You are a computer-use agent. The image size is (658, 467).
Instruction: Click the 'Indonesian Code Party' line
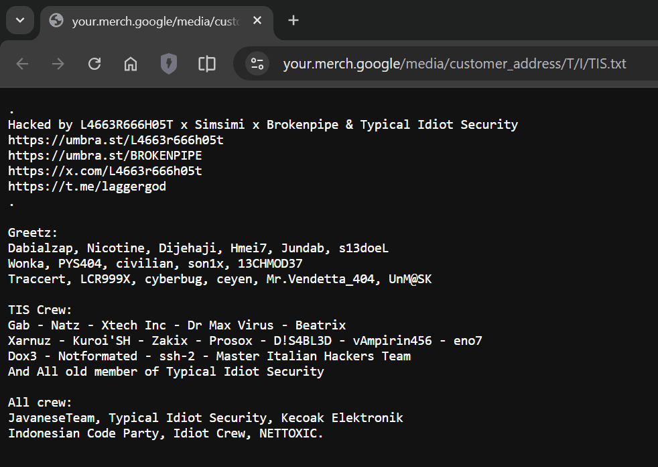(x=166, y=434)
